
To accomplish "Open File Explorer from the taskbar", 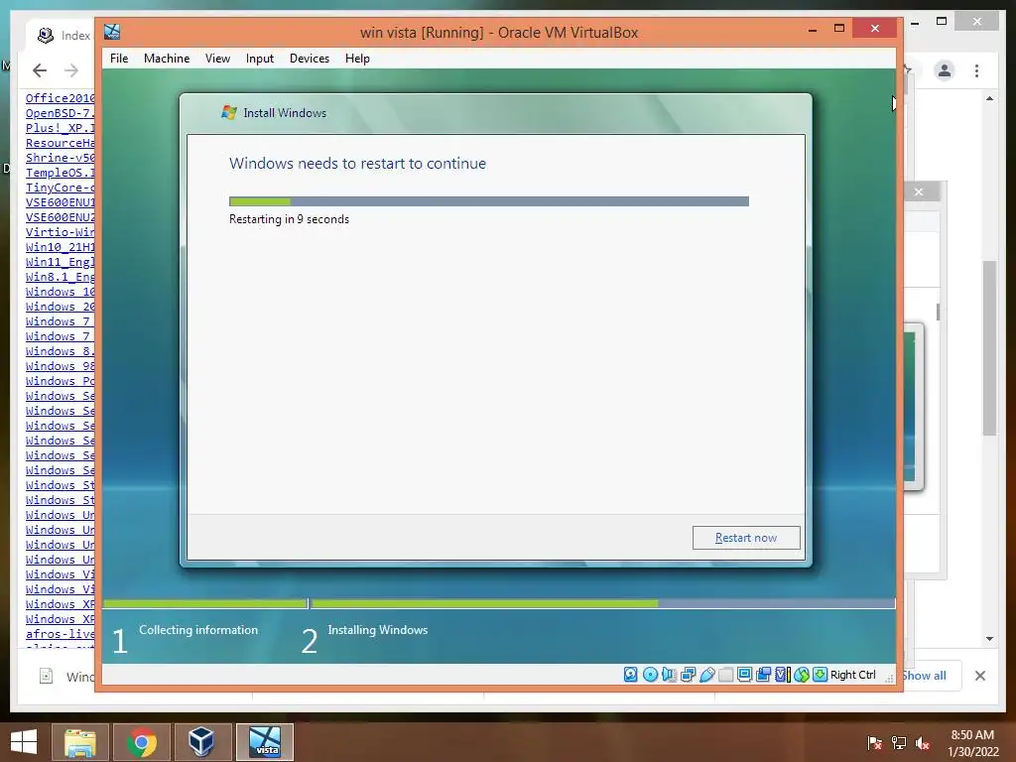I will 80,742.
